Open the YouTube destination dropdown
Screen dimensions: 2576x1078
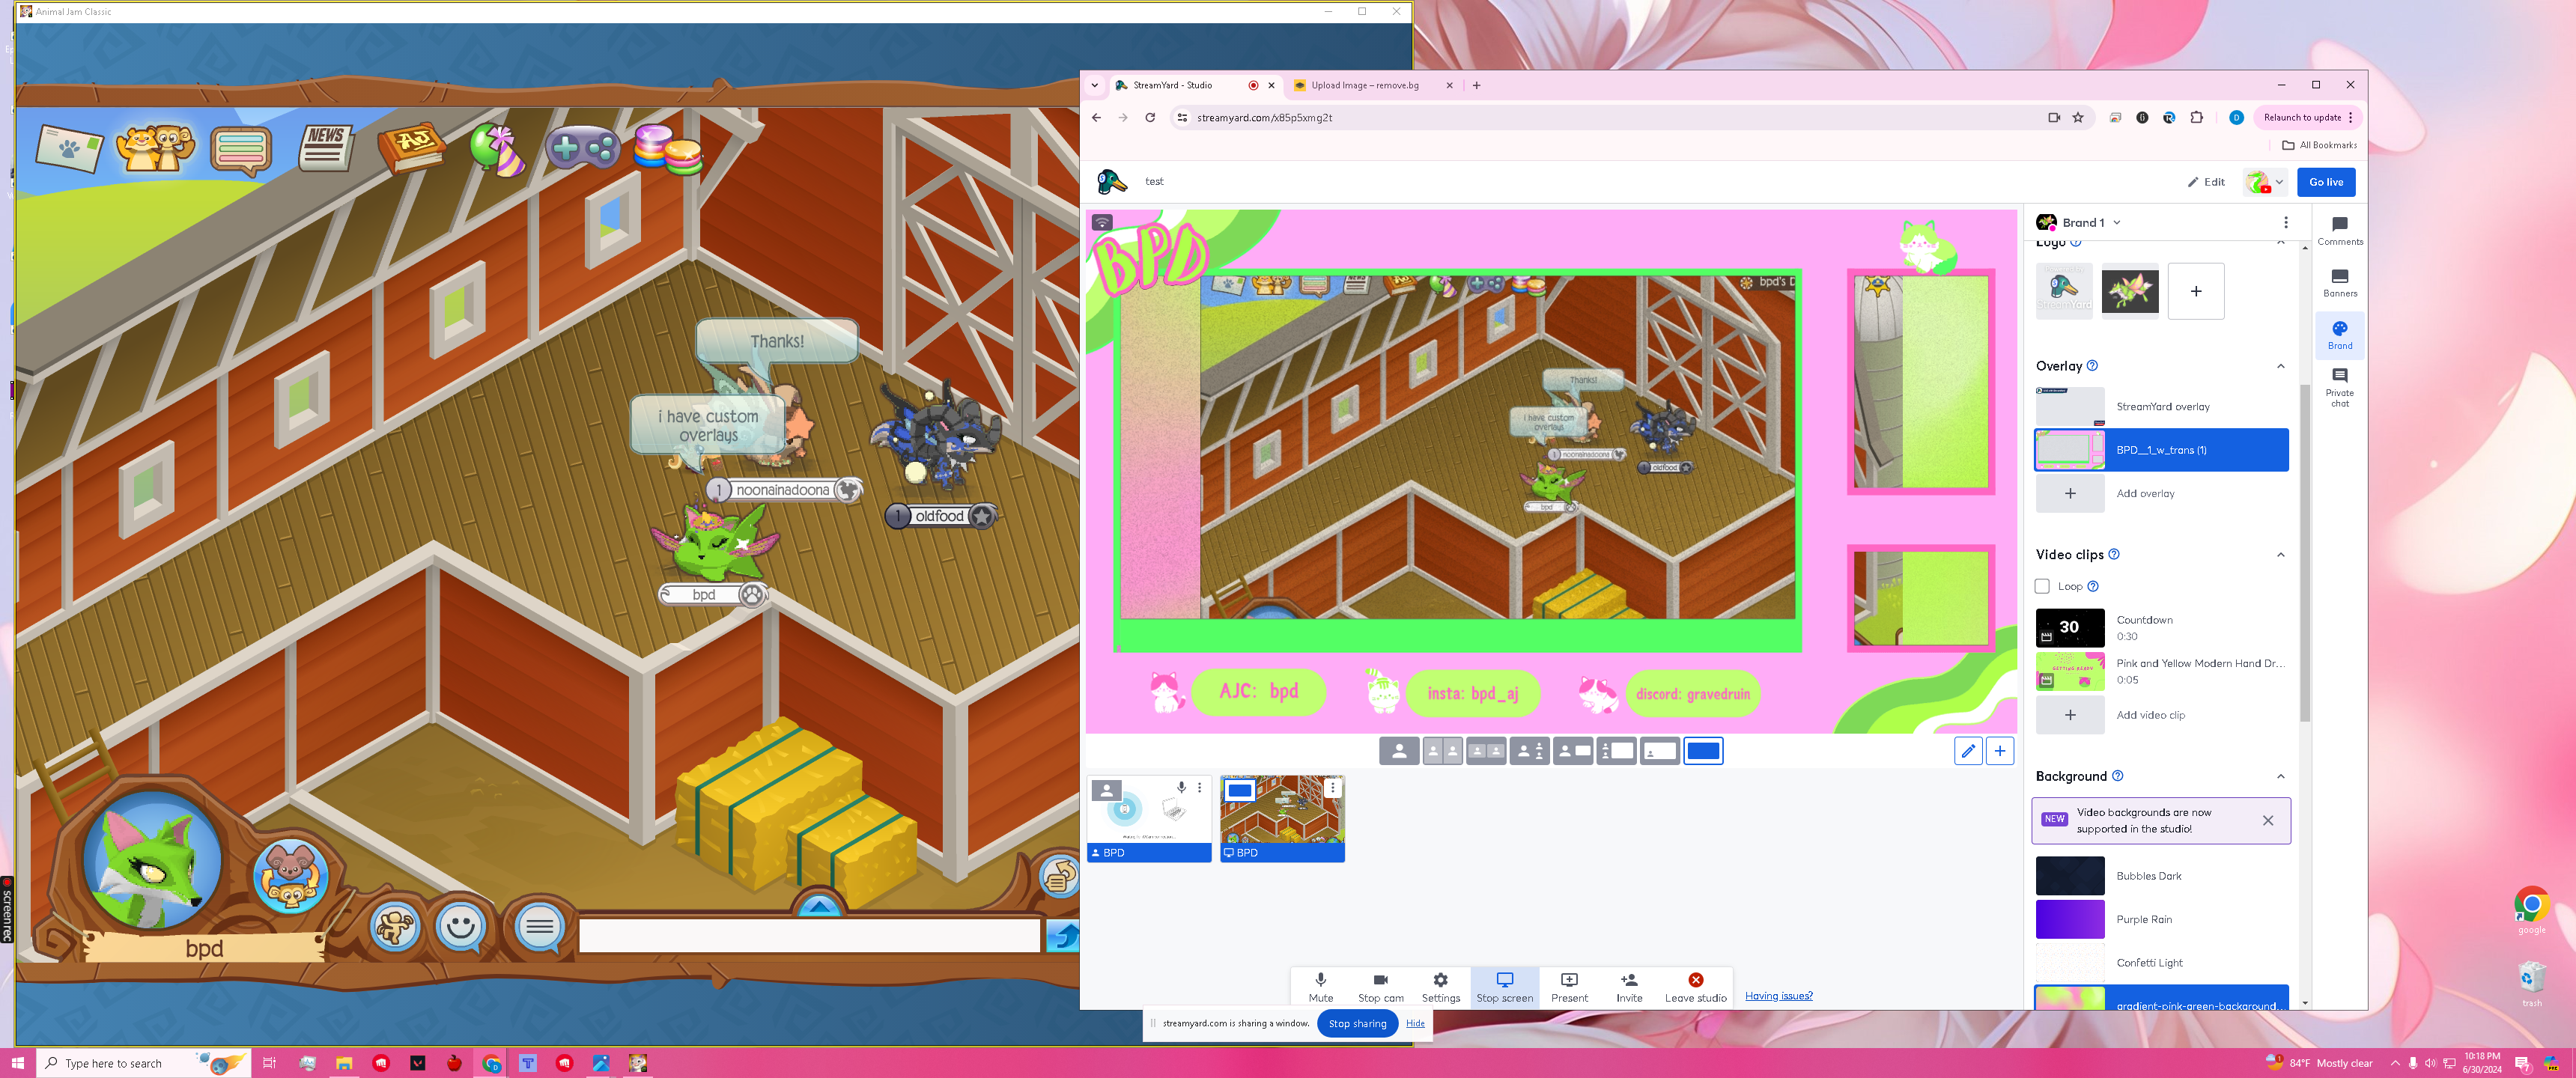2264,182
